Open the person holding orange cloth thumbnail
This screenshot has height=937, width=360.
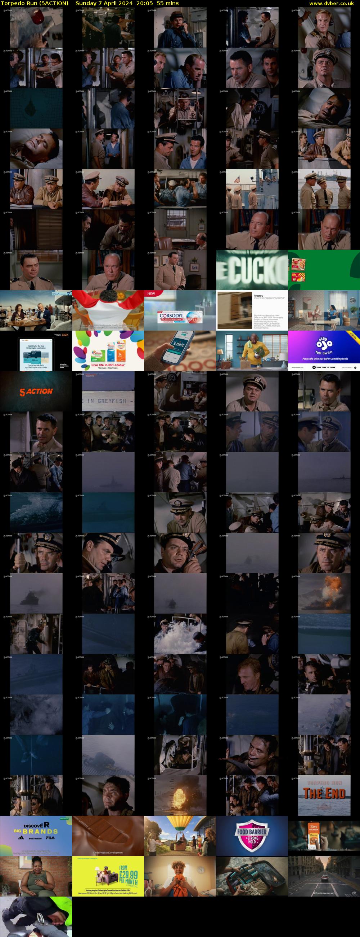(x=180, y=876)
